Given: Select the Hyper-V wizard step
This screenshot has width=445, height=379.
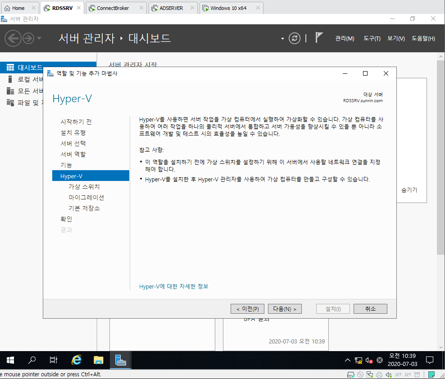Looking at the screenshot, I should (x=91, y=176).
